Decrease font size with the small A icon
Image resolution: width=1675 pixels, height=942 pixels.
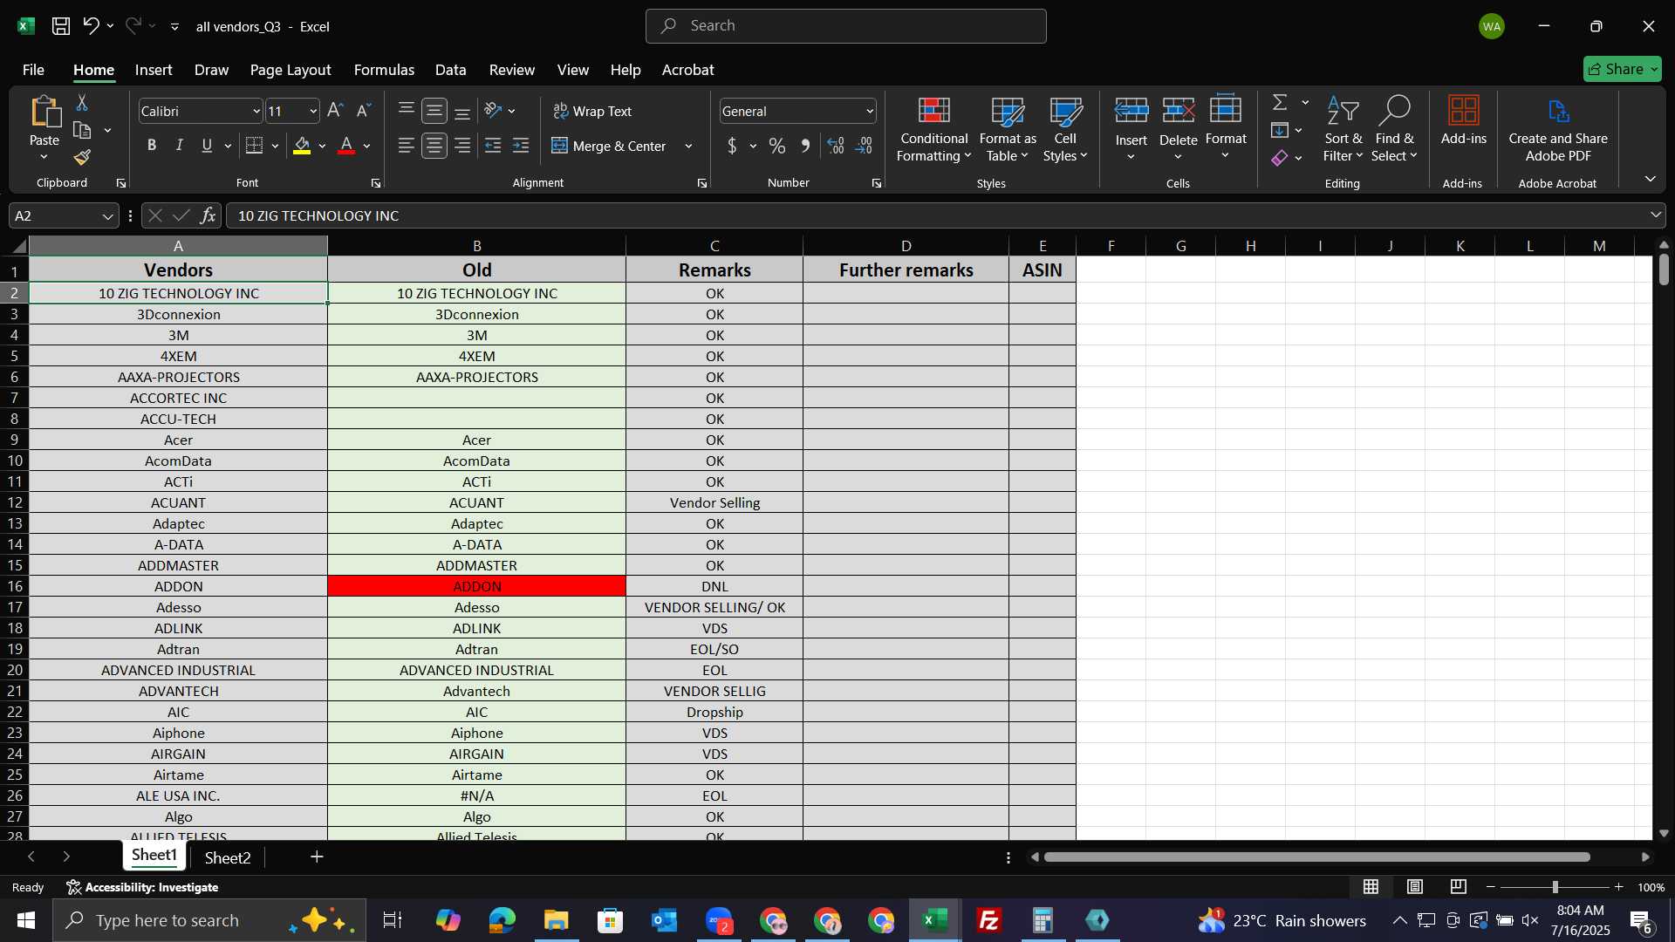click(365, 111)
